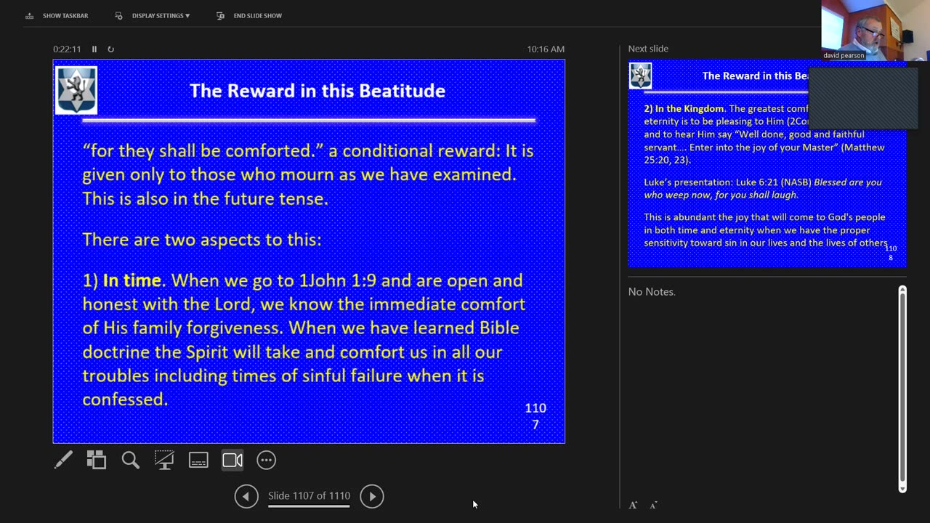Click the lion shield logo in next slide preview
Viewport: 930px width, 523px height.
(640, 76)
